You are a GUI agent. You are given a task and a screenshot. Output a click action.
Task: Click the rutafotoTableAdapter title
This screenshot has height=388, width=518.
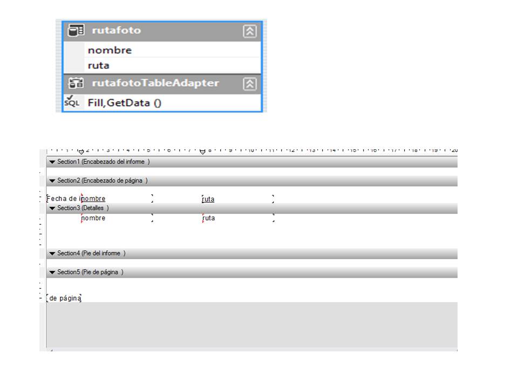coord(155,83)
